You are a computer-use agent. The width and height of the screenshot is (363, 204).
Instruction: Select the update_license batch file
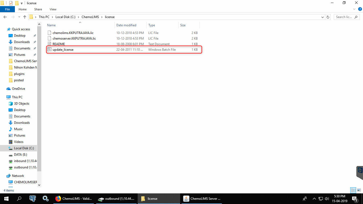tap(63, 50)
